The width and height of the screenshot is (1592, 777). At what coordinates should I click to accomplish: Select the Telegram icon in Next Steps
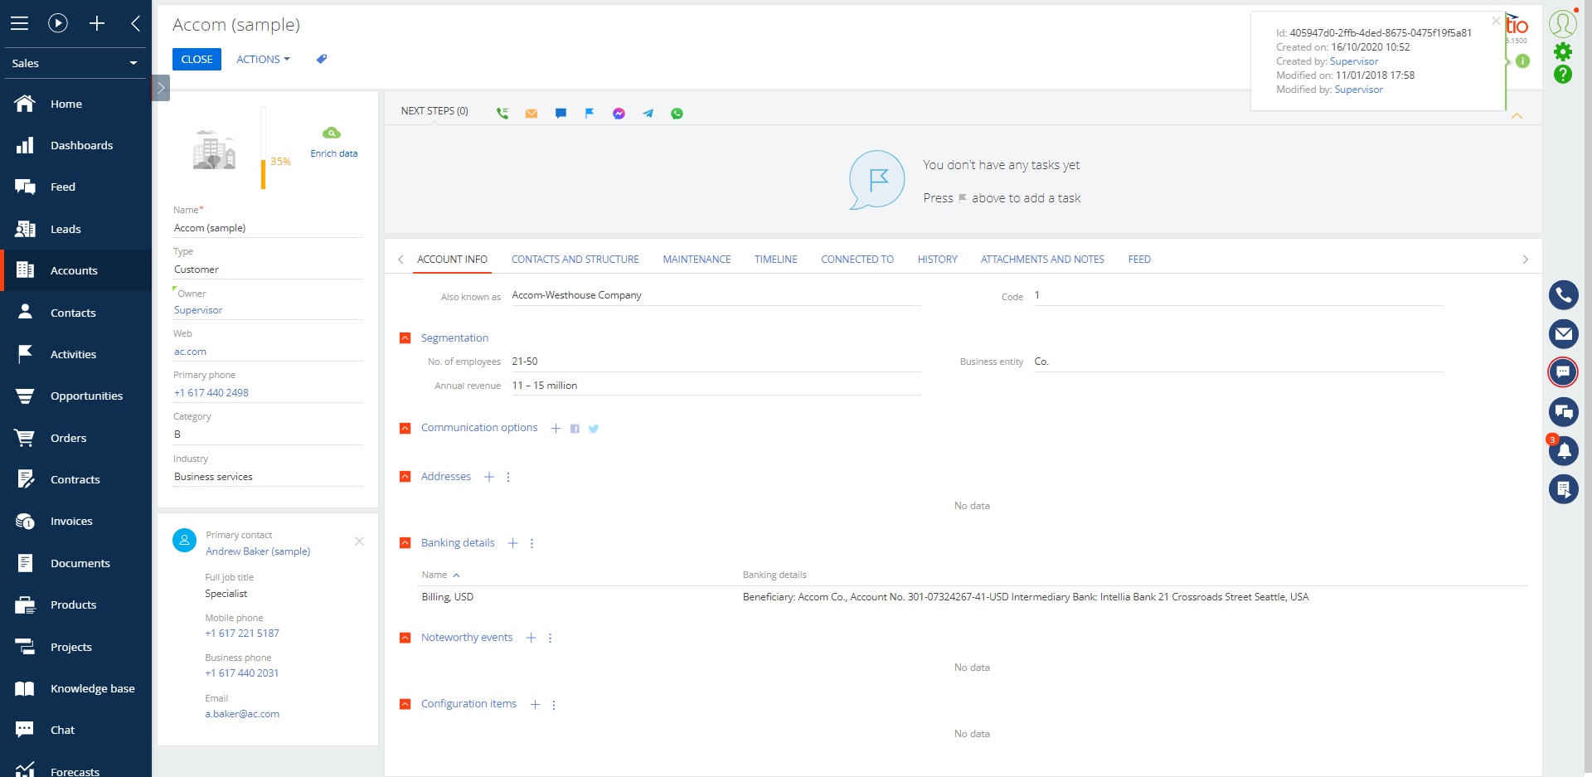tap(648, 113)
